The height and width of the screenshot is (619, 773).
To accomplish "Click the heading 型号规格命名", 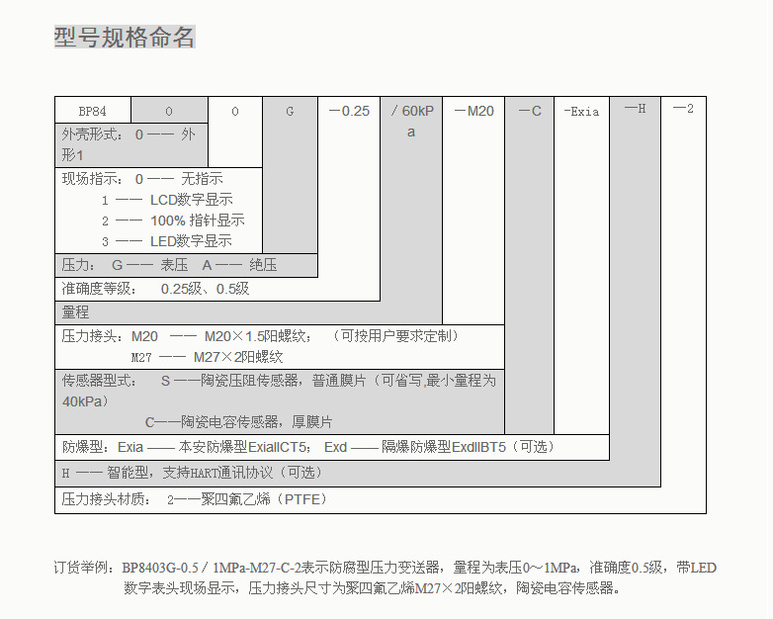I will [125, 38].
